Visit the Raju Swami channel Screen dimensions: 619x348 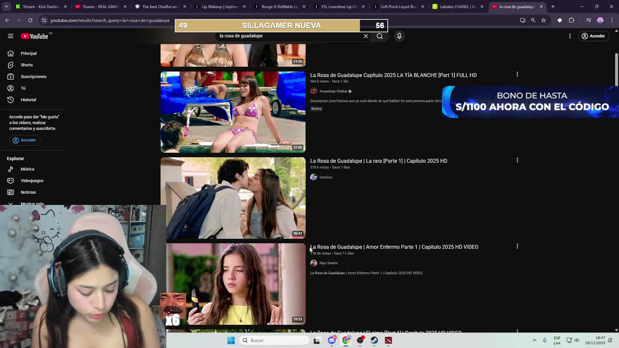pyautogui.click(x=328, y=263)
